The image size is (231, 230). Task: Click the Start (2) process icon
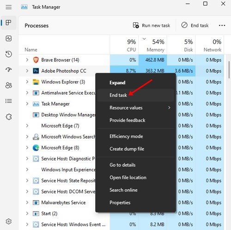pos(36,214)
